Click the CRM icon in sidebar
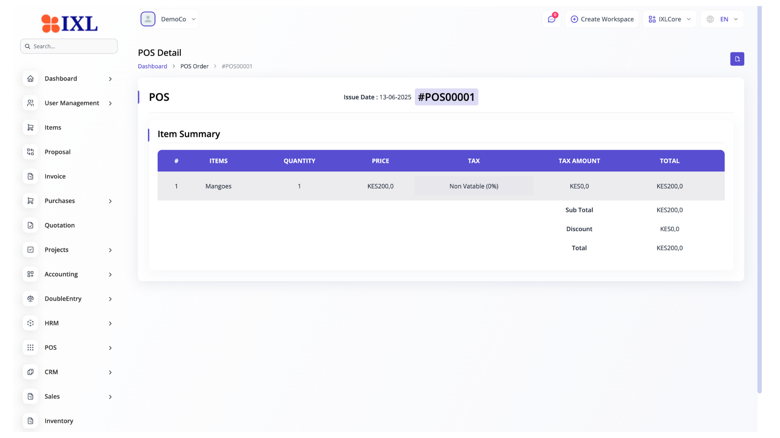 pyautogui.click(x=30, y=372)
